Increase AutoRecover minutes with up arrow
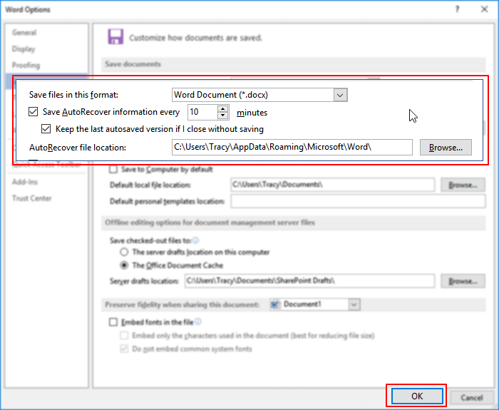 (222, 108)
